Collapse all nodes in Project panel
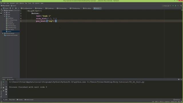 pyautogui.click(x=13, y=8)
